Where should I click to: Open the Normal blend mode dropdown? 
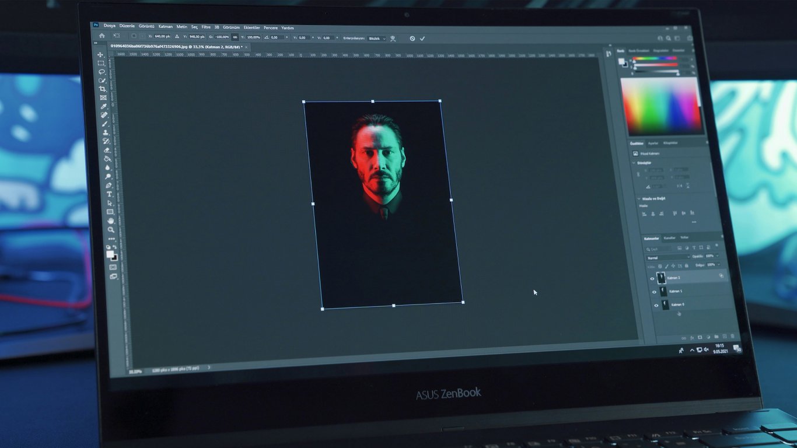667,257
